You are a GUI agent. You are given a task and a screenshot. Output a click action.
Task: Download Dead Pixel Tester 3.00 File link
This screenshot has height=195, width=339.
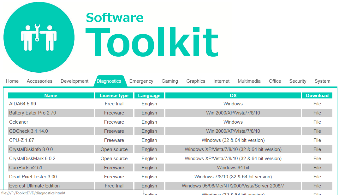tap(317, 177)
